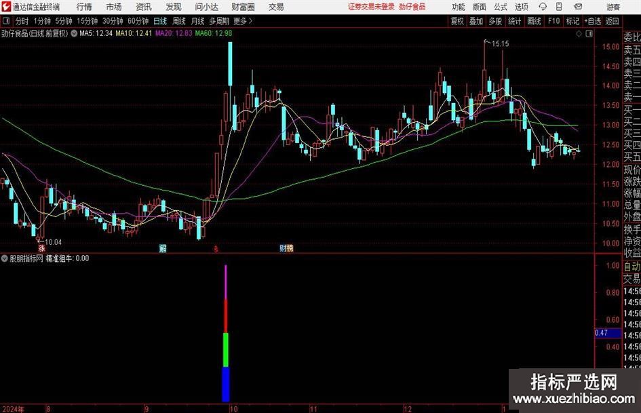
Task: Click the 复权 toolbar button
Action: [457, 21]
